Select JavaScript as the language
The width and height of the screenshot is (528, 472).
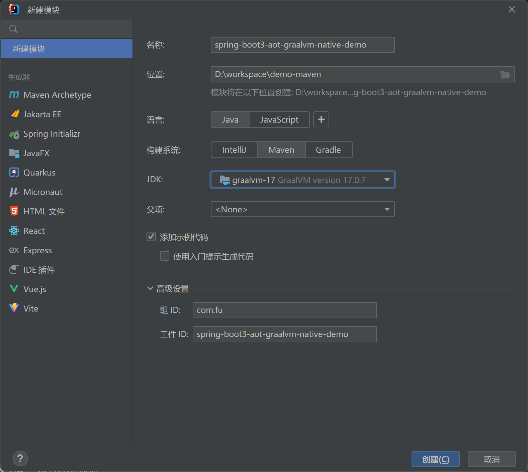[x=280, y=120]
